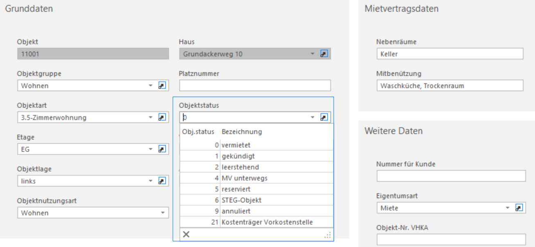
Task: Open lookup icon beside Haus field
Action: coord(324,54)
